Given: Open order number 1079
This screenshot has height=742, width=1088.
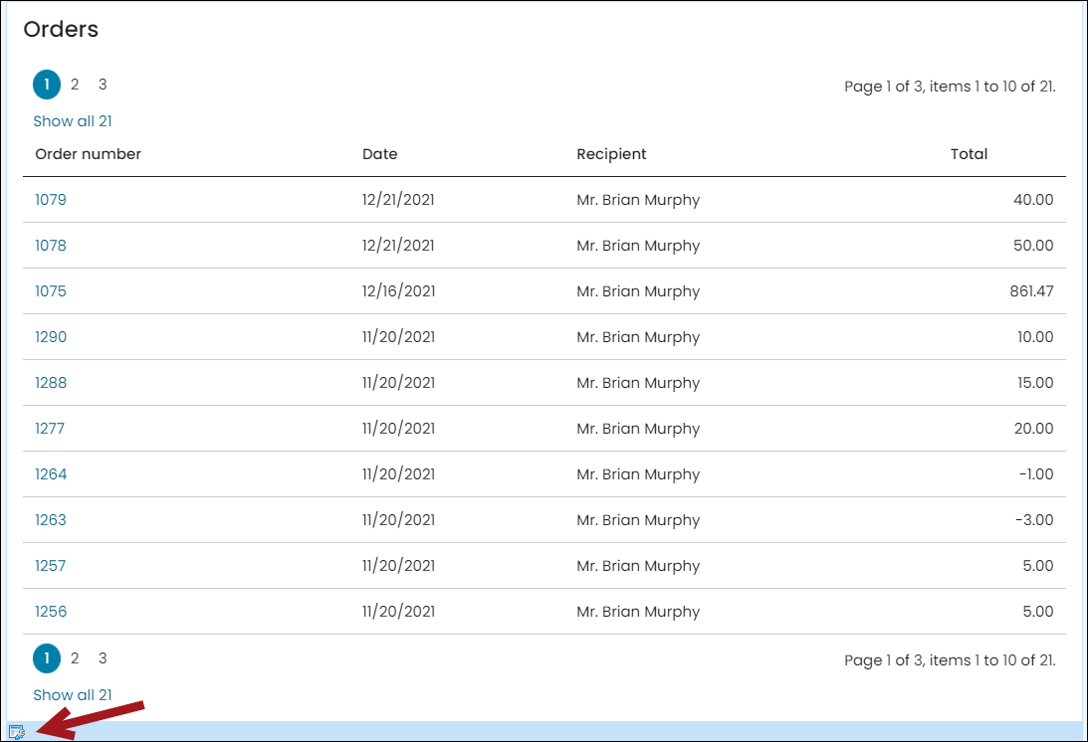Looking at the screenshot, I should pos(51,200).
